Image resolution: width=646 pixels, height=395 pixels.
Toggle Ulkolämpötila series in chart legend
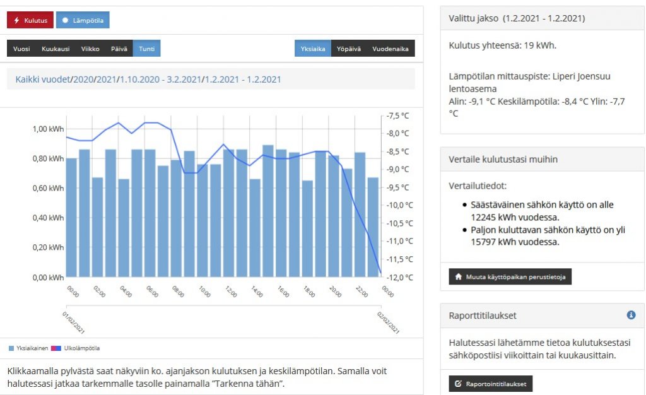pyautogui.click(x=76, y=348)
